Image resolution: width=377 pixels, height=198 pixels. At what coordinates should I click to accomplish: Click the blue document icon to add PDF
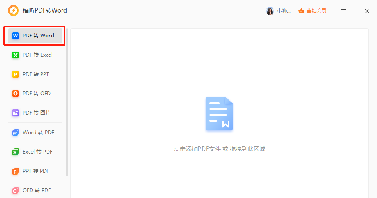pyautogui.click(x=219, y=114)
